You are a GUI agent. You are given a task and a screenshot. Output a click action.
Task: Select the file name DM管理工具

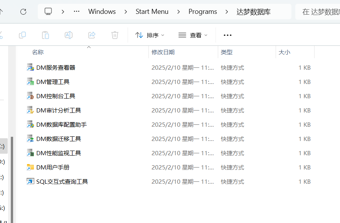click(53, 82)
